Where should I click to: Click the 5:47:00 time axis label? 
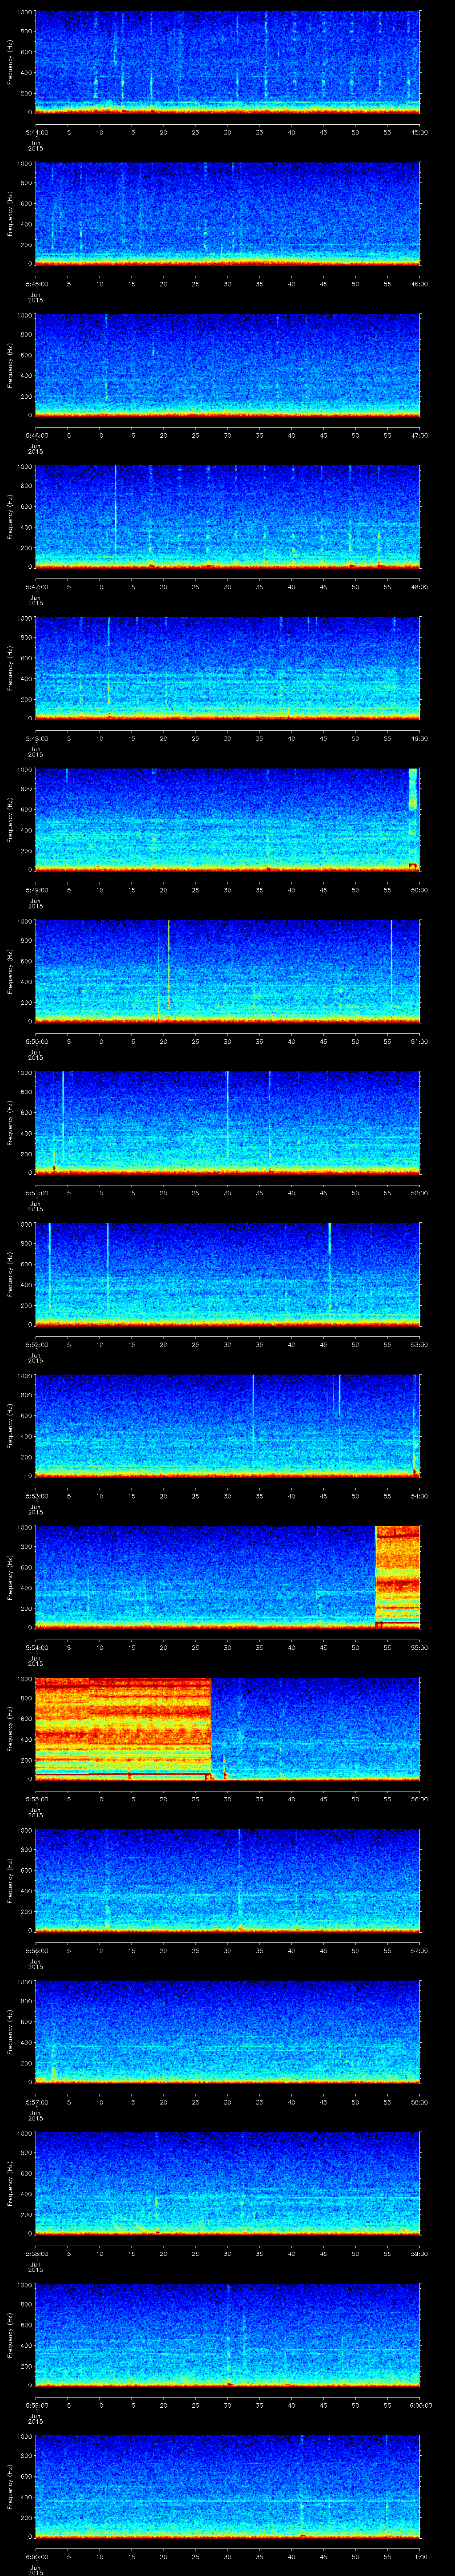click(x=36, y=586)
